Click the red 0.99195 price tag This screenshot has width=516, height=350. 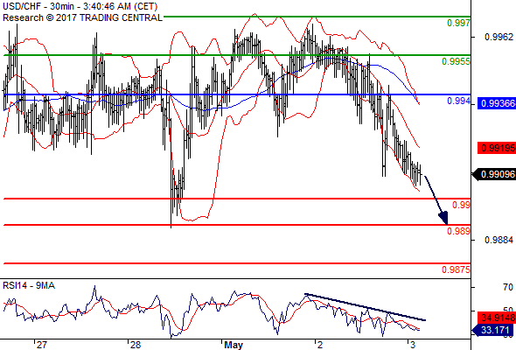click(497, 148)
